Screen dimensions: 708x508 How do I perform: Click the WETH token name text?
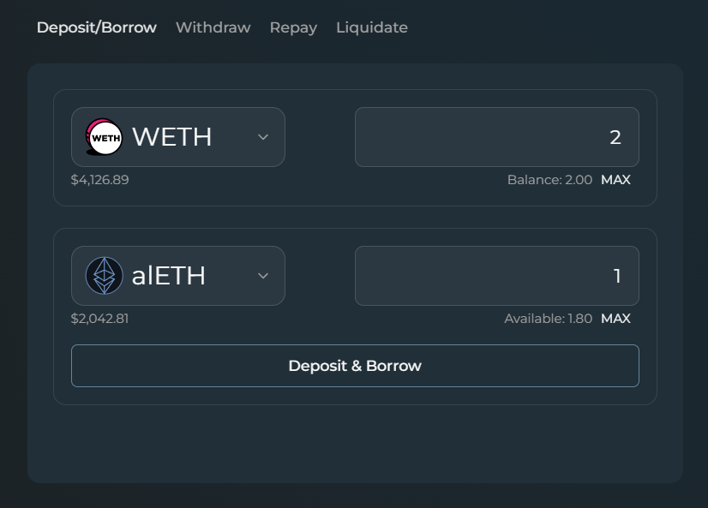pos(171,137)
